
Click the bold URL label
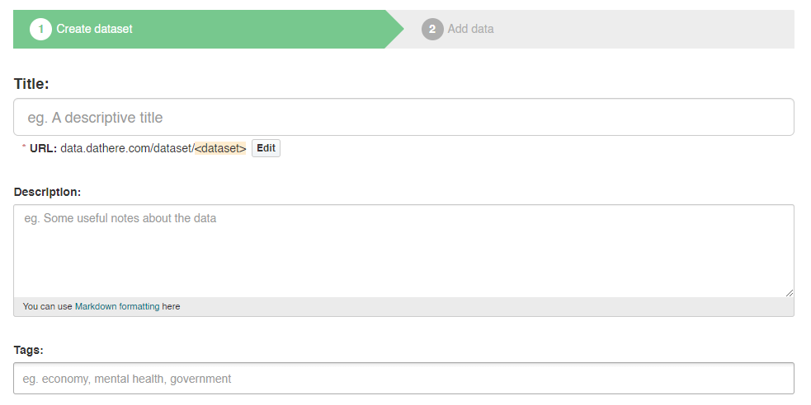(43, 149)
